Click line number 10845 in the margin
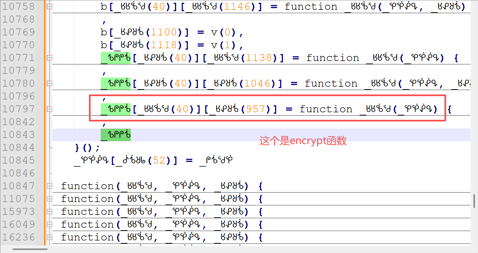 18,160
